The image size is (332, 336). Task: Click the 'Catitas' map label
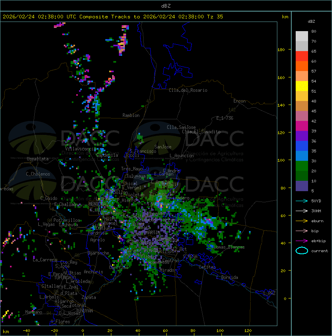[x=207, y=267]
